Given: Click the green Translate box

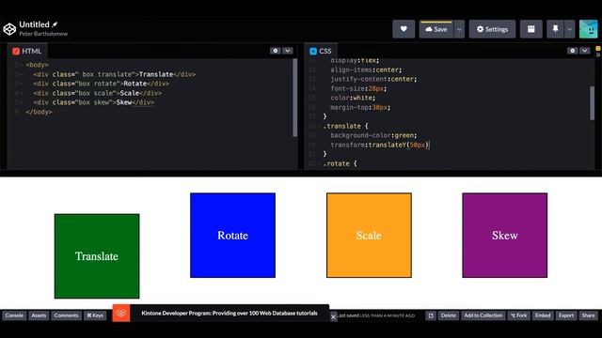Looking at the screenshot, I should click(x=97, y=256).
